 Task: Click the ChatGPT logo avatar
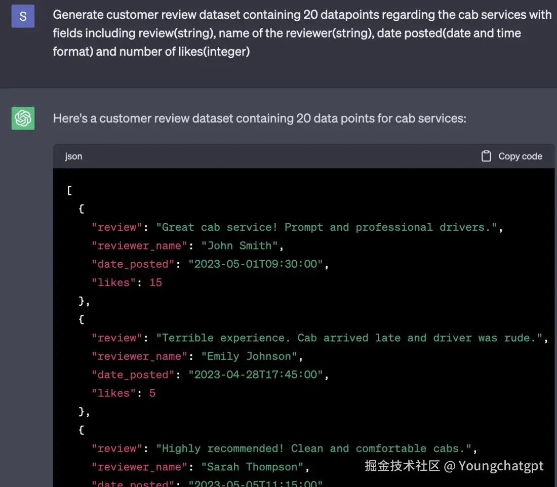coord(23,118)
